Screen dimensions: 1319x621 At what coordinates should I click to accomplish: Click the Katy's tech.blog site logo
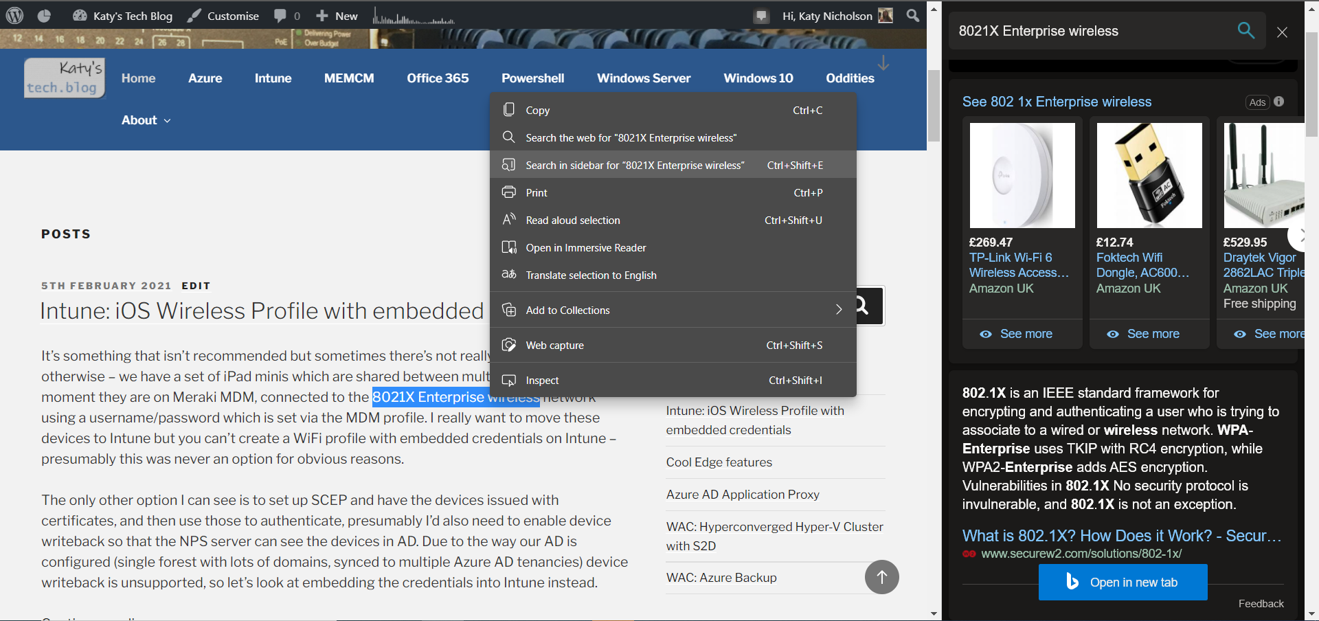pyautogui.click(x=65, y=78)
